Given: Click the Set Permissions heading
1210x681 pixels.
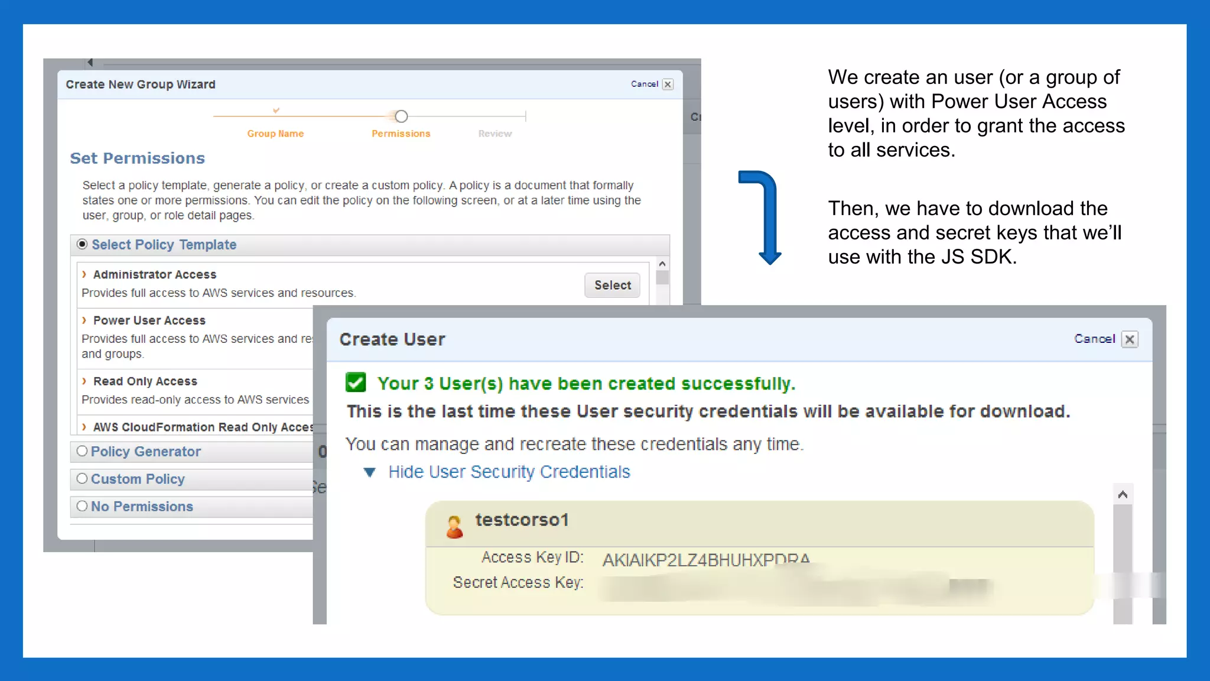Looking at the screenshot, I should (x=137, y=158).
